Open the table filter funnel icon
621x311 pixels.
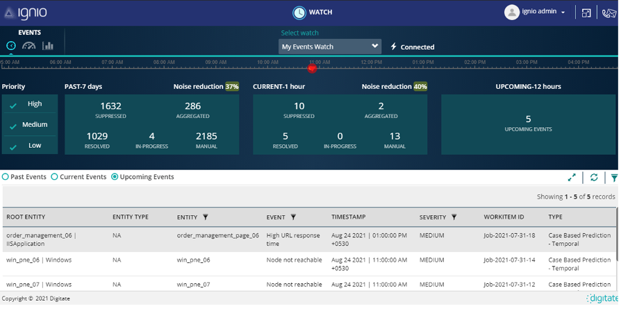pyautogui.click(x=614, y=178)
